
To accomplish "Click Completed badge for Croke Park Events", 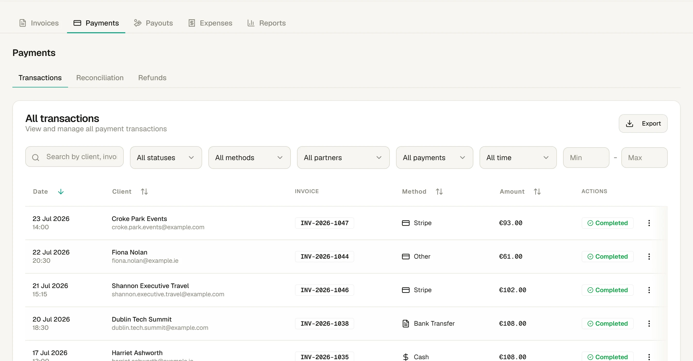I will pos(607,223).
